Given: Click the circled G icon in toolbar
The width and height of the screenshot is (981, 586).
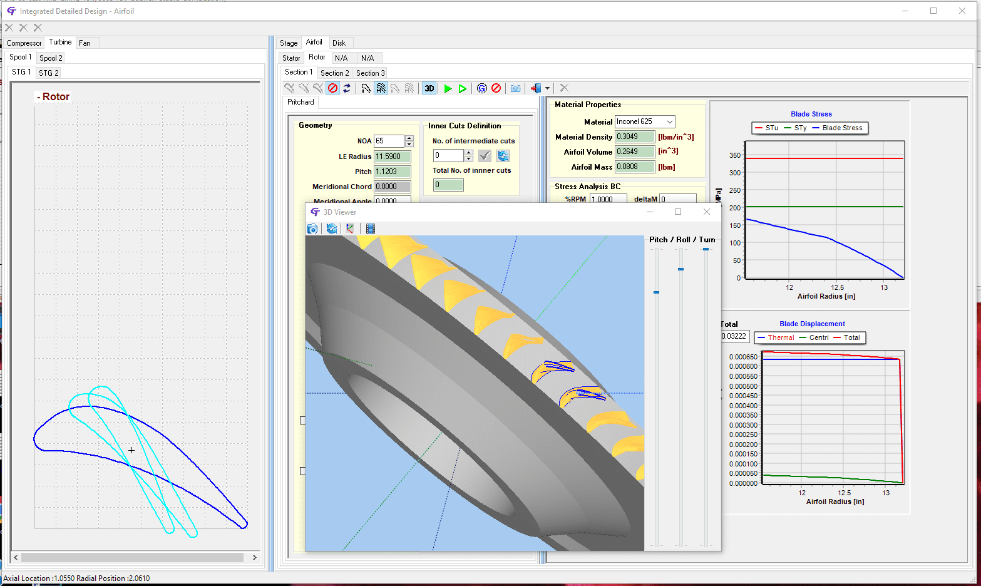Looking at the screenshot, I should click(481, 88).
